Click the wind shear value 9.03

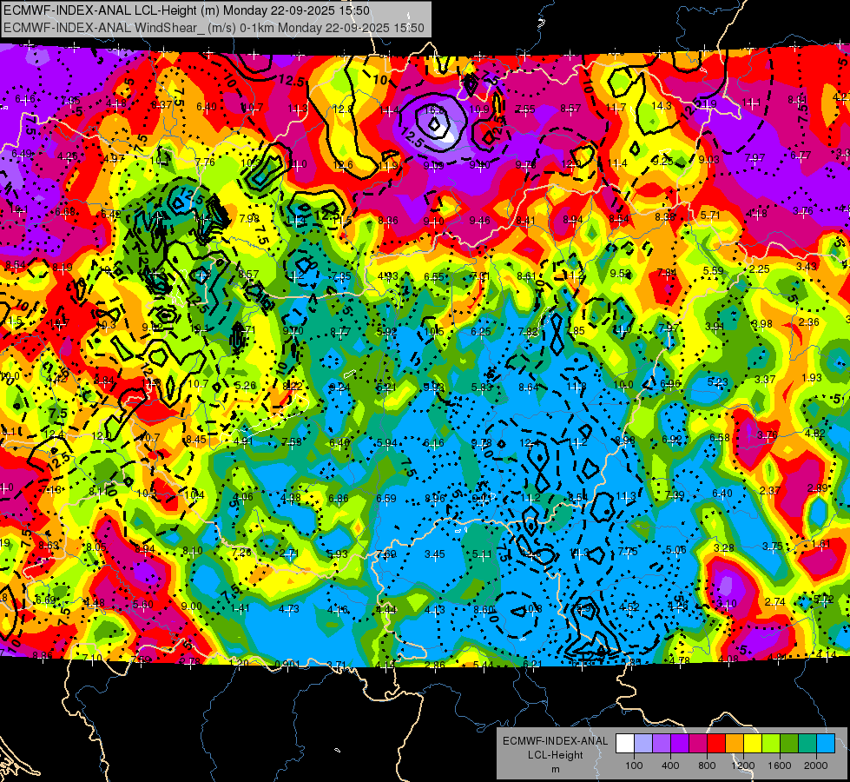click(x=708, y=160)
